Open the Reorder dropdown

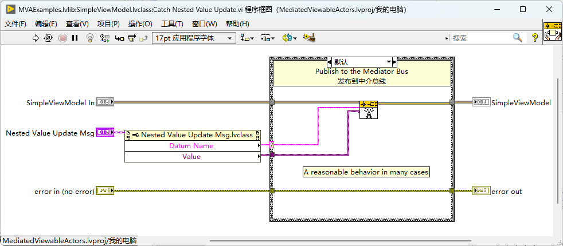290,38
